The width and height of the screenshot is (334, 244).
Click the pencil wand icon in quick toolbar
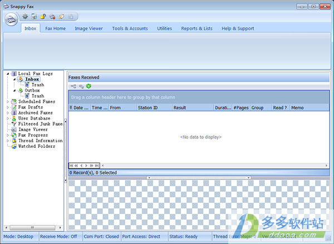coord(62,16)
